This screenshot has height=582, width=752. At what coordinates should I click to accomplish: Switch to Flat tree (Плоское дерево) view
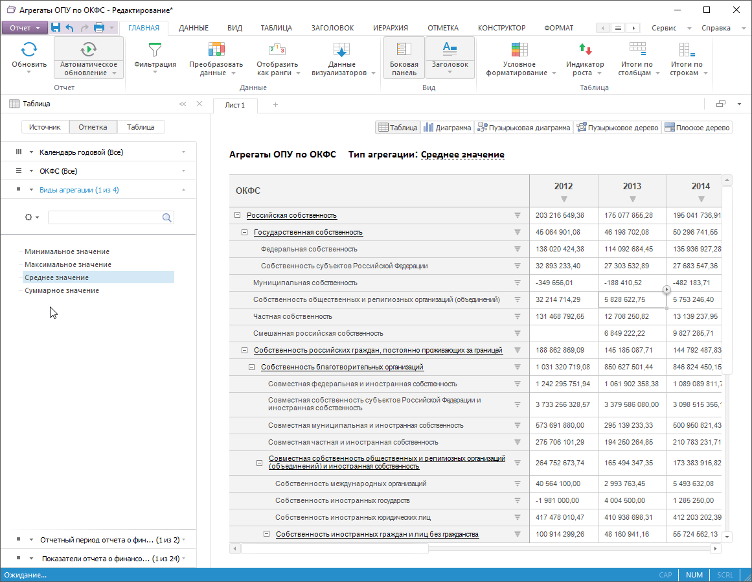click(x=697, y=128)
